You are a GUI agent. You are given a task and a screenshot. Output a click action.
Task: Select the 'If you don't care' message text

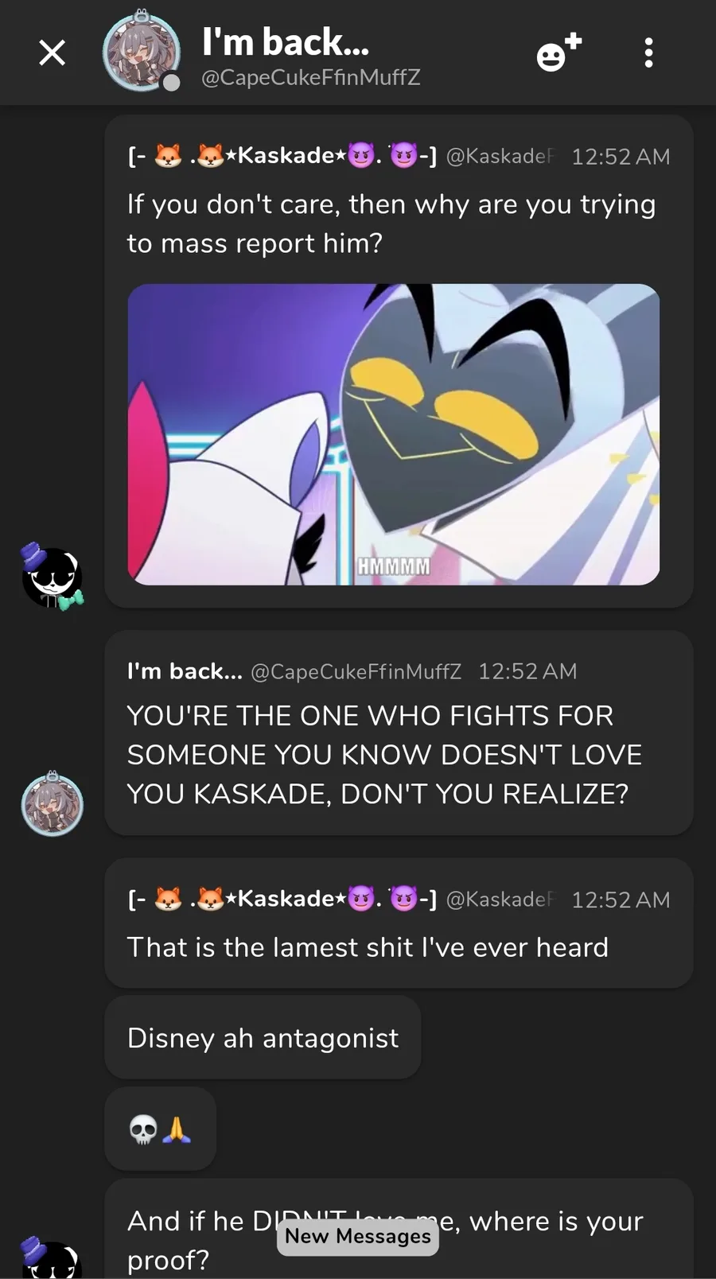[391, 224]
